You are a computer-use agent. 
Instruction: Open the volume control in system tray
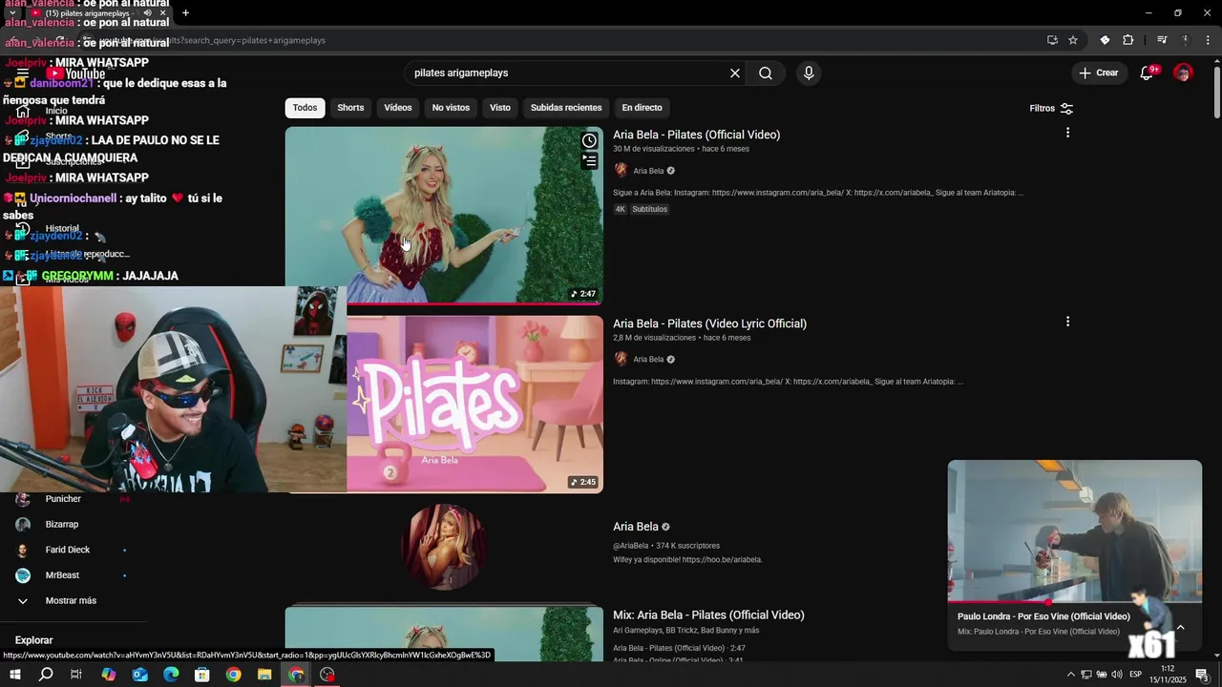1117,675
